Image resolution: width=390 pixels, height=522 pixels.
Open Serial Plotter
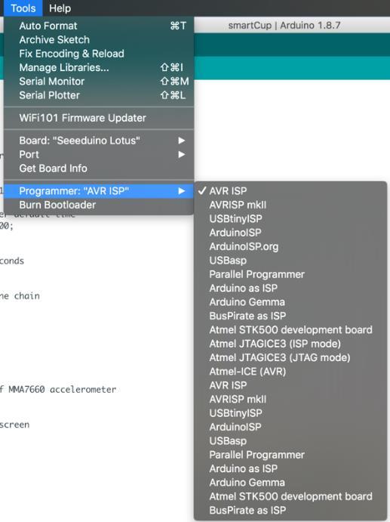tap(99, 95)
